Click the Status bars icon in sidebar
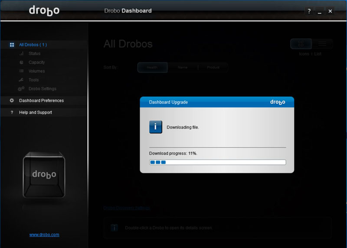 click(21, 53)
